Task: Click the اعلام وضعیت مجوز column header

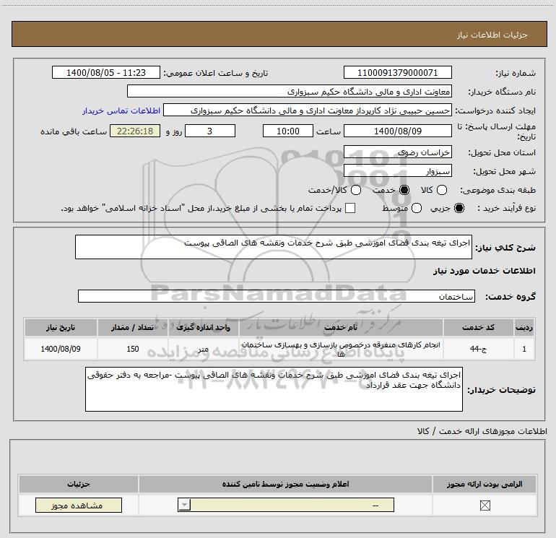Action: point(285,484)
